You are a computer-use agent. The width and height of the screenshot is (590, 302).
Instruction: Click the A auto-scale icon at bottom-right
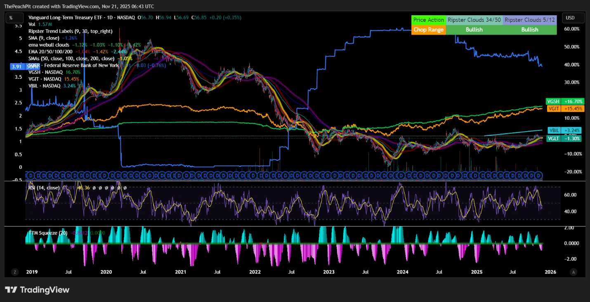pos(573,272)
